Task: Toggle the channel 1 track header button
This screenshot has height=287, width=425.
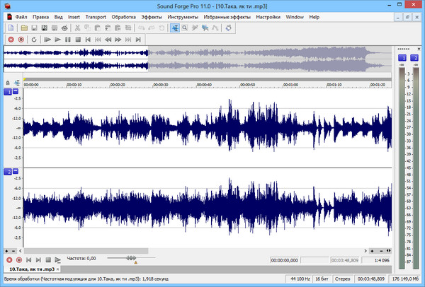Action: click(8, 92)
